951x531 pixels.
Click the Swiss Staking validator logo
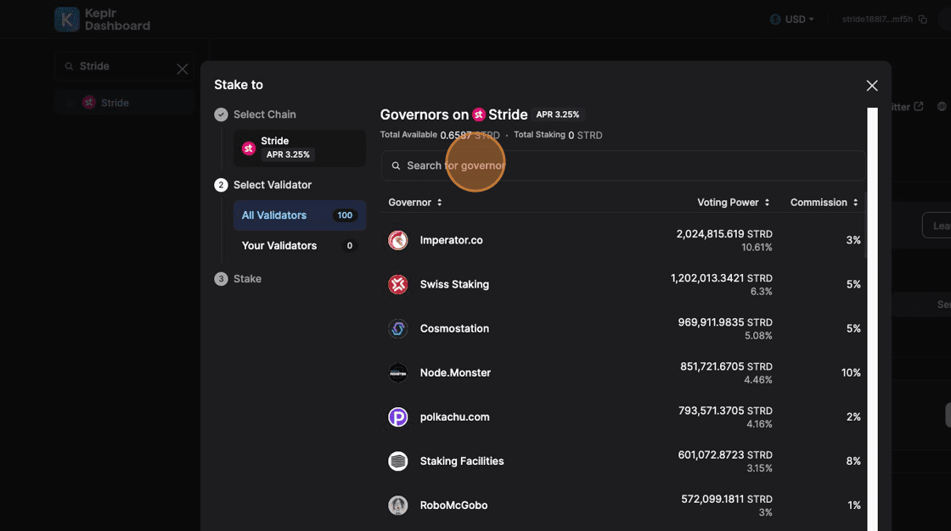397,285
